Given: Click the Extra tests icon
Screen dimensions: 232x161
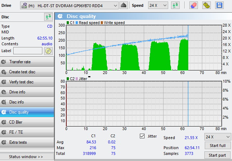Looking at the screenshot, I should pos(4,142).
